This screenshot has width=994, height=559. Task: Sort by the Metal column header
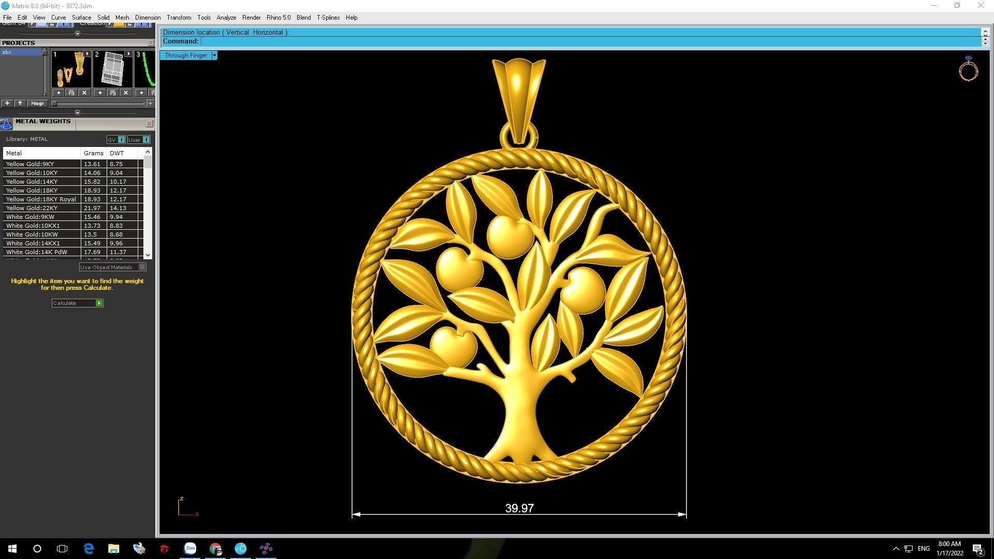(42, 153)
